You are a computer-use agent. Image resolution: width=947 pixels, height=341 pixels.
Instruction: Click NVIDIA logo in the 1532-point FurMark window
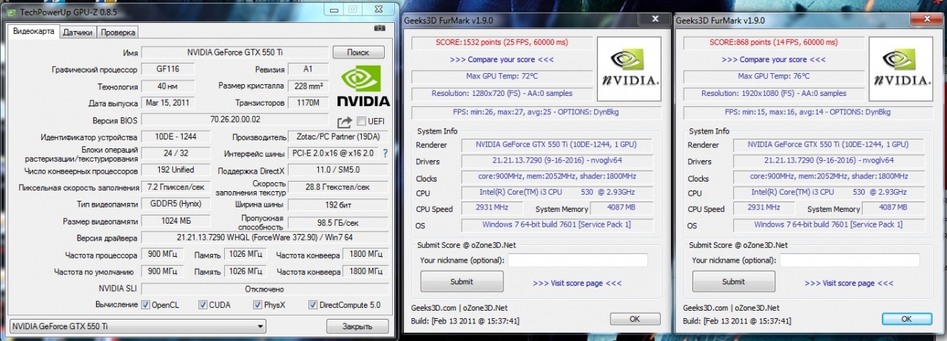click(x=627, y=69)
